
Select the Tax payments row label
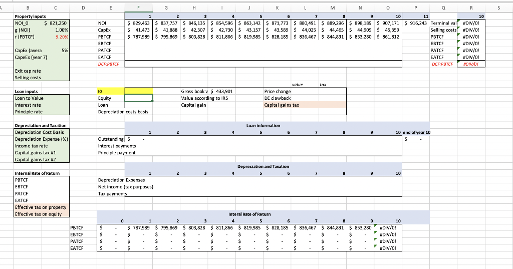[112, 194]
